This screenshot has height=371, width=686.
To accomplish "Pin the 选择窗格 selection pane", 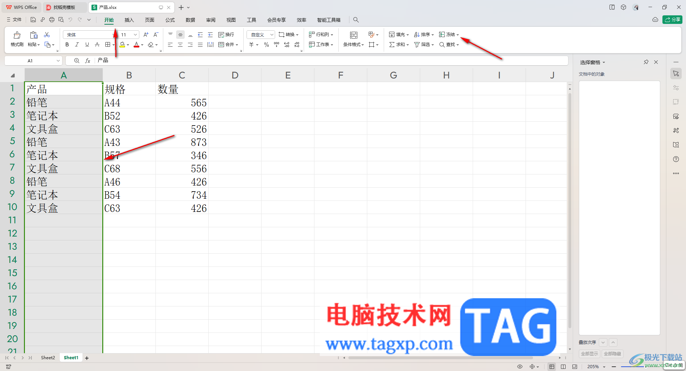I will [x=646, y=62].
